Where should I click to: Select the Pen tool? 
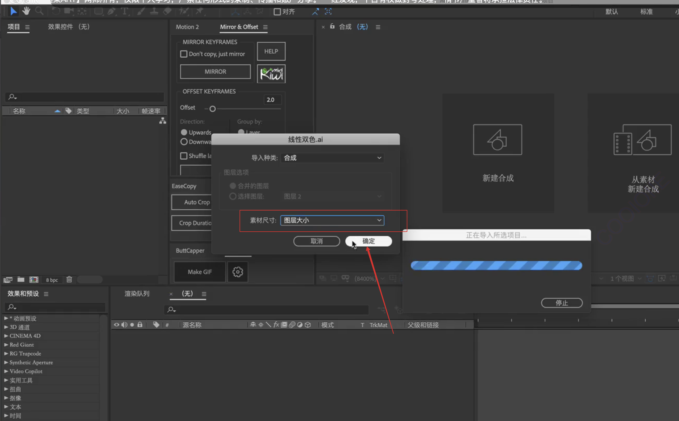111,12
